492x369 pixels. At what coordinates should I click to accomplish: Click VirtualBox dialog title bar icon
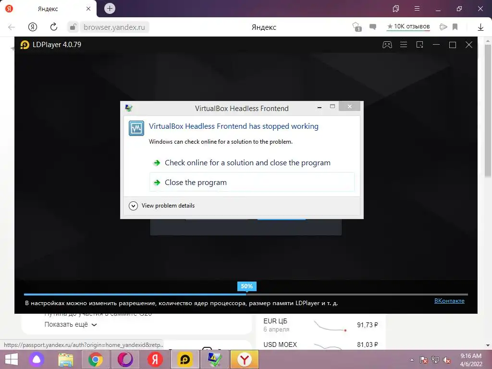(x=129, y=108)
